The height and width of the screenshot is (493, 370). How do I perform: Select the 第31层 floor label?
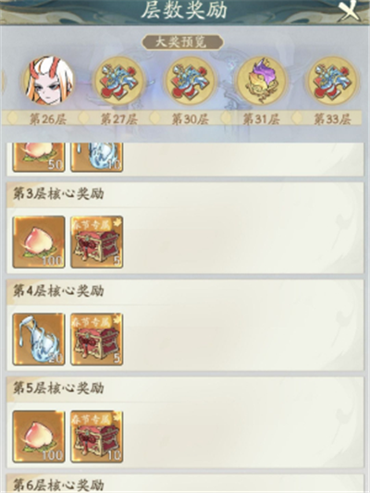point(262,118)
